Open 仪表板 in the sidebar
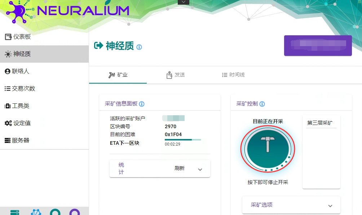The height and width of the screenshot is (215, 362). [x=22, y=37]
